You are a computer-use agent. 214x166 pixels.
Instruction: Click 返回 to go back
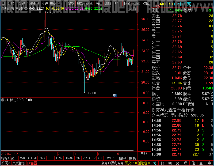coord(146,3)
